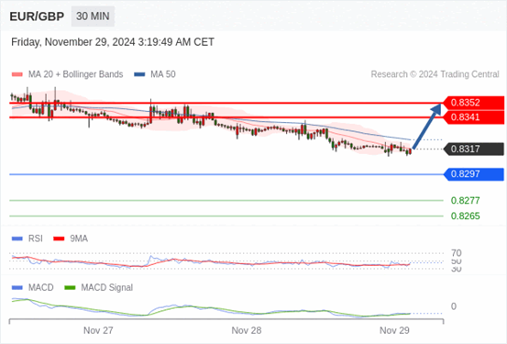This screenshot has width=507, height=344.
Task: Click the 0.8341 resistance price tag
Action: (474, 117)
